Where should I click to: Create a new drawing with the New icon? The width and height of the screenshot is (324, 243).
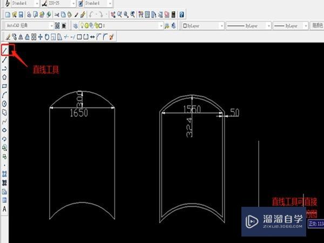pyautogui.click(x=8, y=15)
